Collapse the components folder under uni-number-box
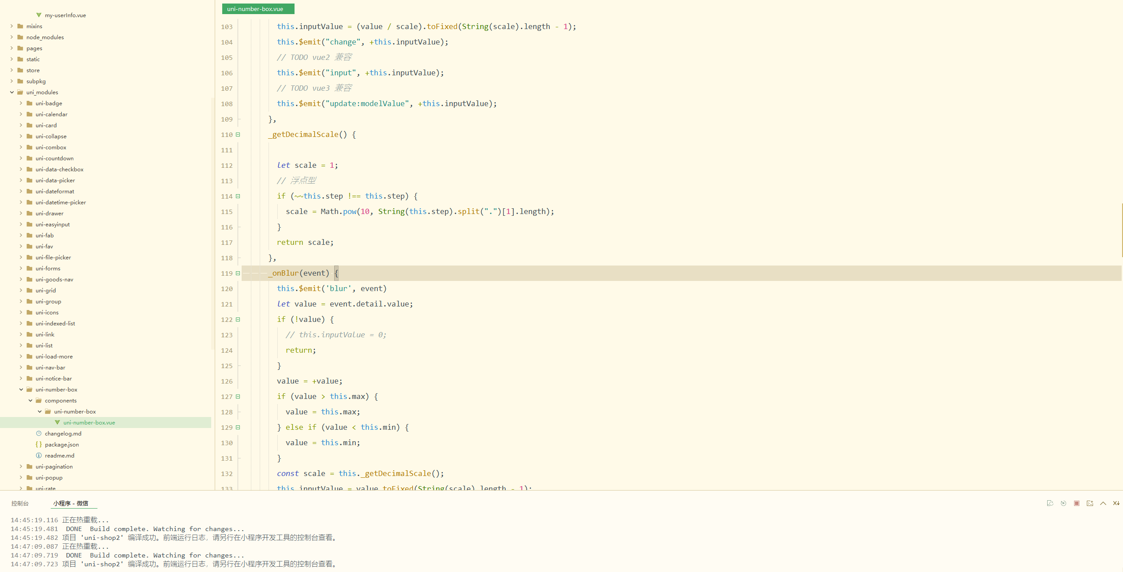This screenshot has width=1123, height=572. click(30, 400)
